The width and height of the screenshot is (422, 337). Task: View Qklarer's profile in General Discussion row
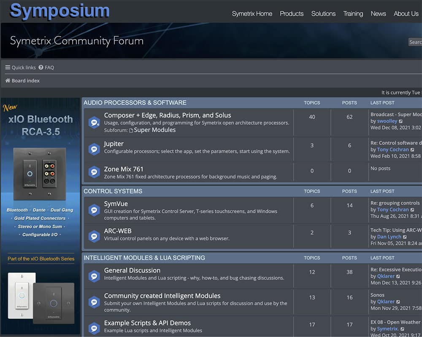pos(386,276)
